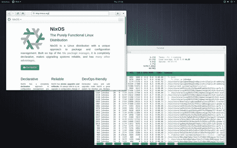Select htop process row with PID 1087
This screenshot has width=237, height=148.
pyautogui.click(x=159, y=104)
